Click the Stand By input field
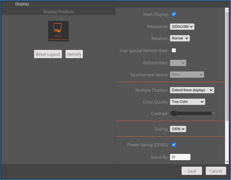 pyautogui.click(x=180, y=157)
